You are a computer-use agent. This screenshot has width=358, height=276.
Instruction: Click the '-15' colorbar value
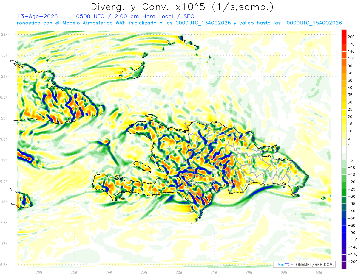(352, 174)
